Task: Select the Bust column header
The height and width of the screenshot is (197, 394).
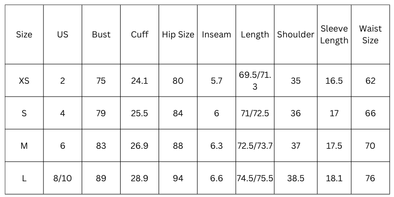Action: [x=101, y=34]
